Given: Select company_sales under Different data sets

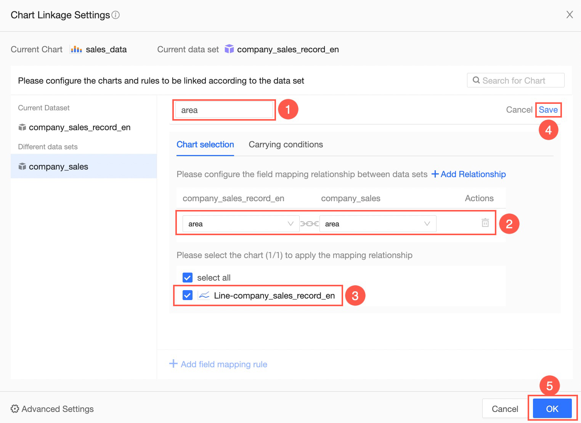Looking at the screenshot, I should pyautogui.click(x=58, y=166).
